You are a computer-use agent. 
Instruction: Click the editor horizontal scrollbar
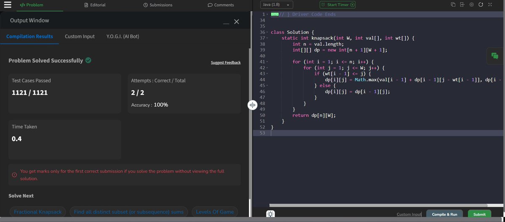pos(377,205)
